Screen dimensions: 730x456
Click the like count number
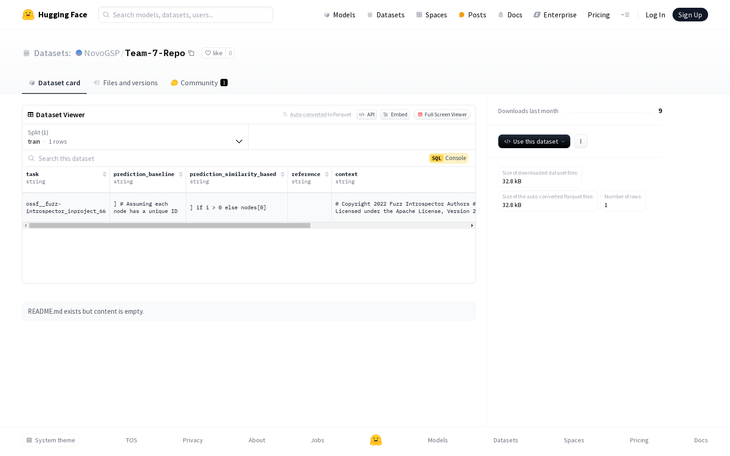tap(230, 53)
